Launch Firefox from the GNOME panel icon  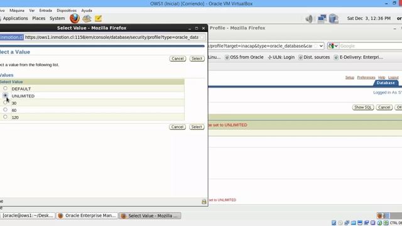75,18
